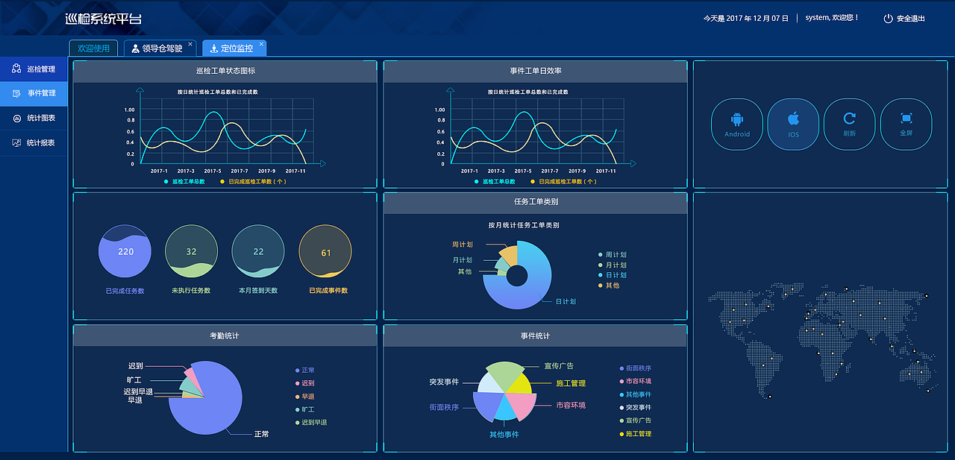Toggle 正常 legend entry in 考勤统计
The height and width of the screenshot is (460, 955).
click(x=305, y=371)
